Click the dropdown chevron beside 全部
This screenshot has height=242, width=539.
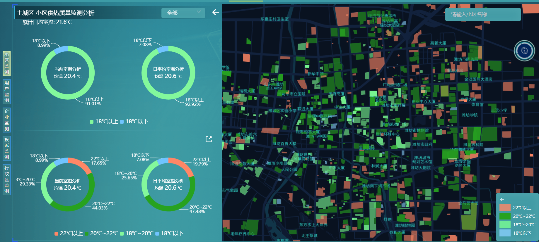tap(199, 12)
